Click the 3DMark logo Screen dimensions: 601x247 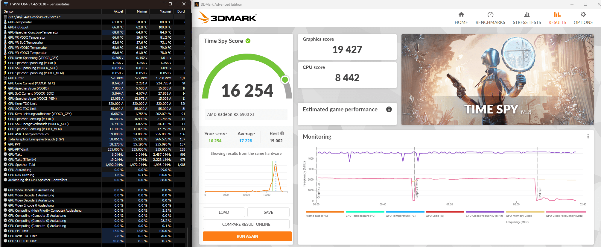click(x=227, y=17)
